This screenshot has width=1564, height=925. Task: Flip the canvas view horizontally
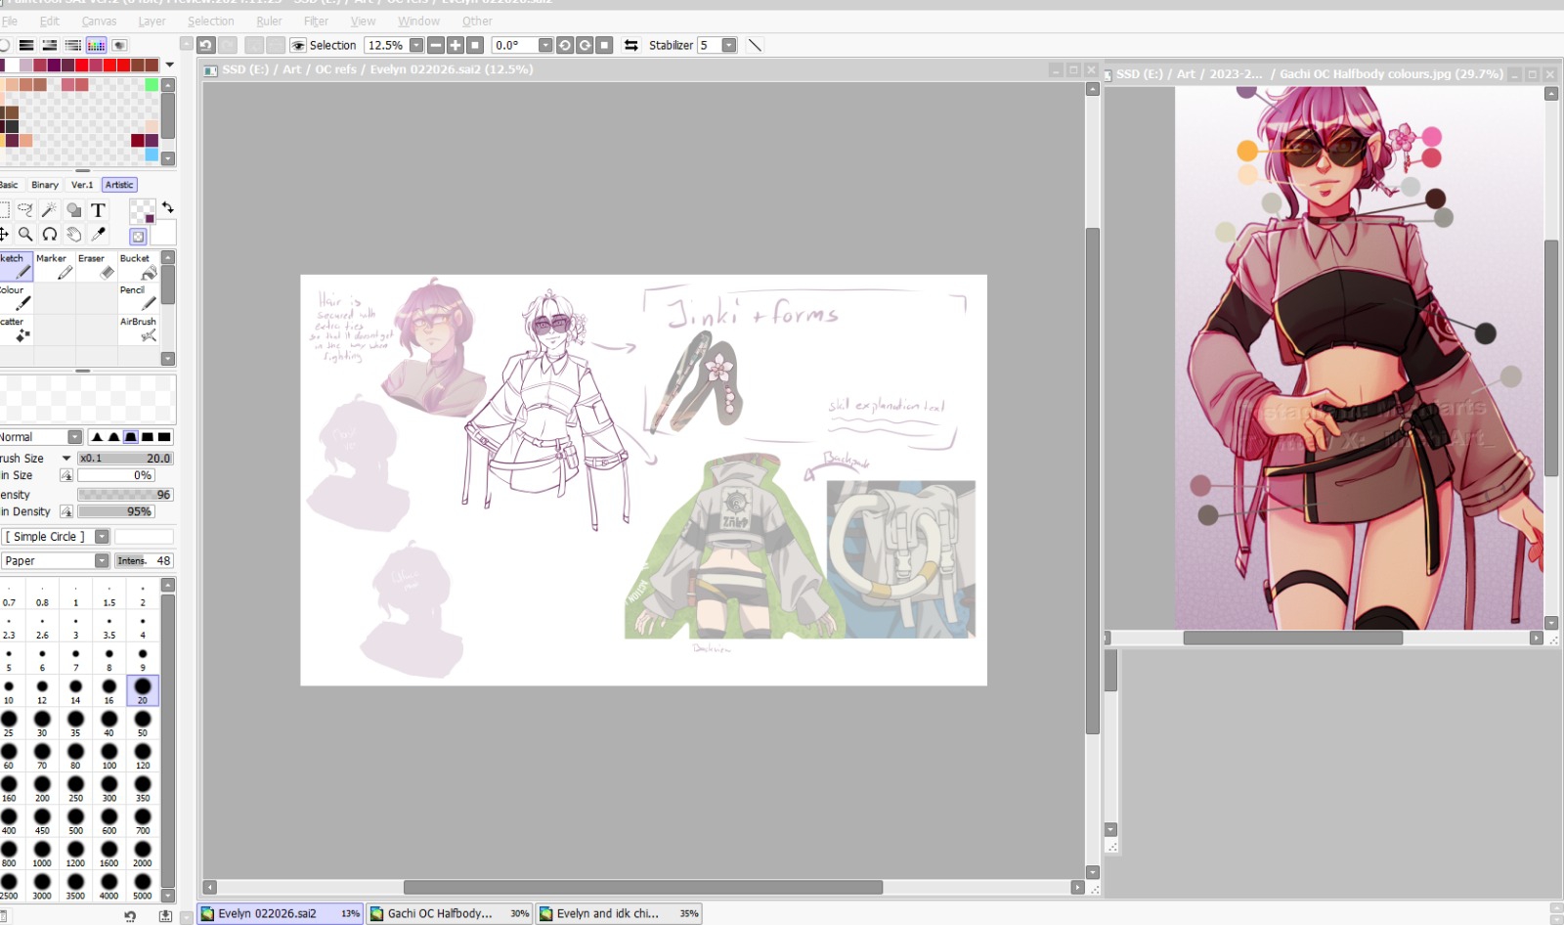tap(631, 45)
